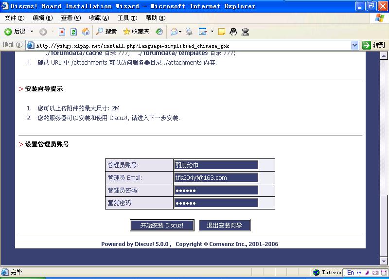Click the text 您可以上传附件的最大尺寸: 2M

coord(78,108)
